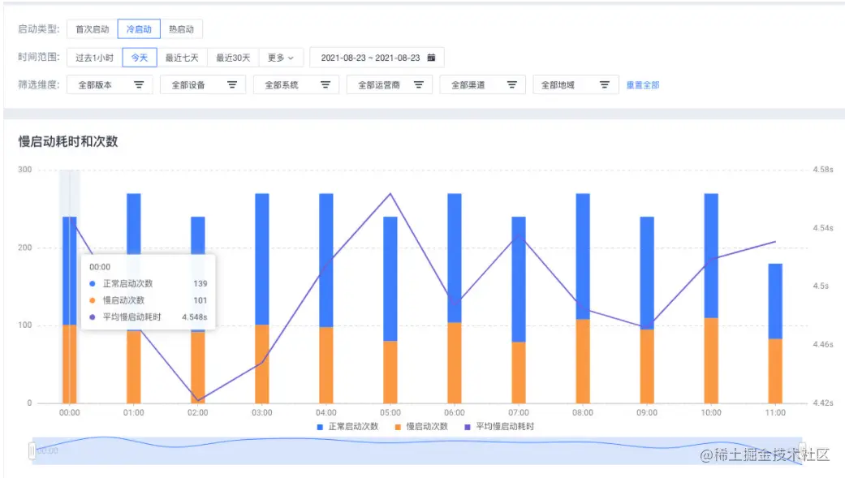
Task: Click the 4.548s value in tooltip
Action: click(x=195, y=317)
